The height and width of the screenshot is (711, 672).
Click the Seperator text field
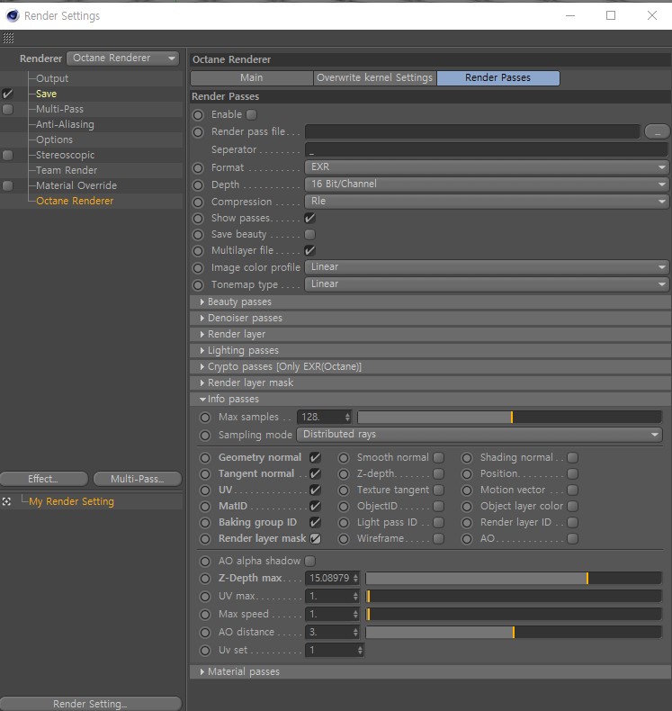(487, 149)
